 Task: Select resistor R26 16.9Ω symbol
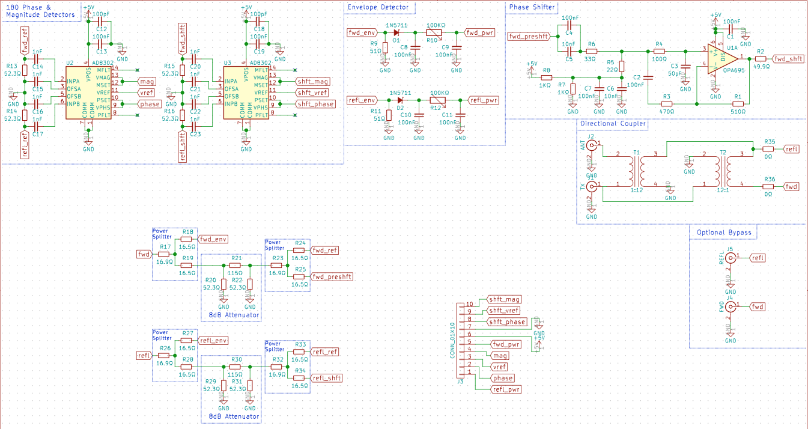pos(165,356)
